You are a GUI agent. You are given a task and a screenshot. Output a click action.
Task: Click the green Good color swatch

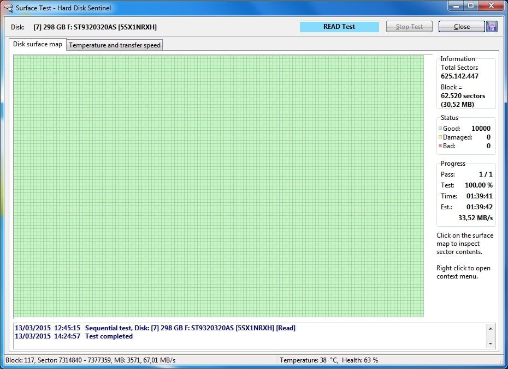[x=440, y=128]
